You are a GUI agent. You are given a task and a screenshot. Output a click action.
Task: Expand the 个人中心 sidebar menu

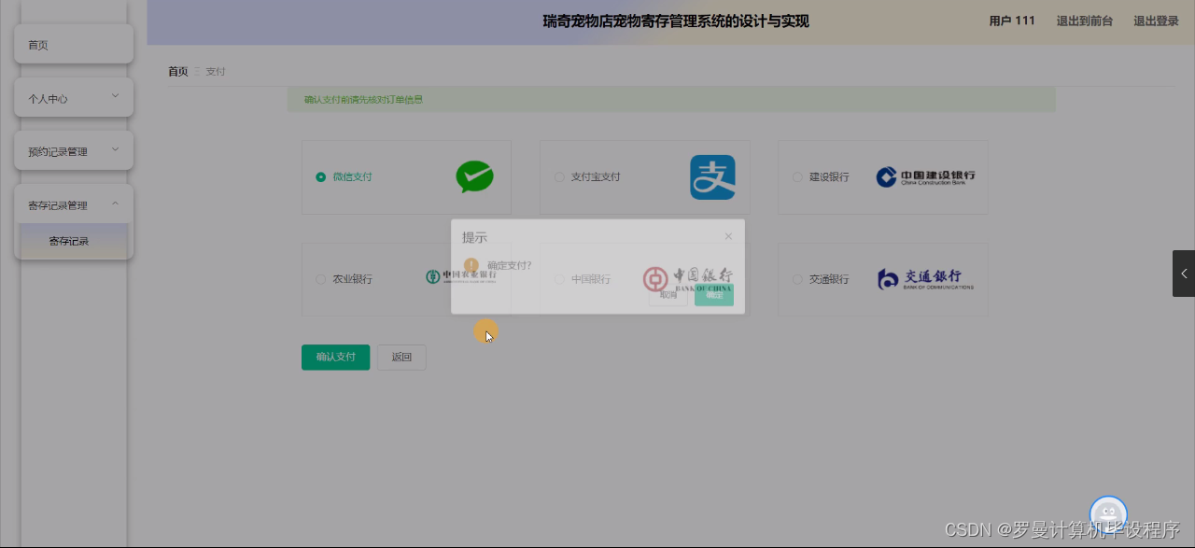73,96
